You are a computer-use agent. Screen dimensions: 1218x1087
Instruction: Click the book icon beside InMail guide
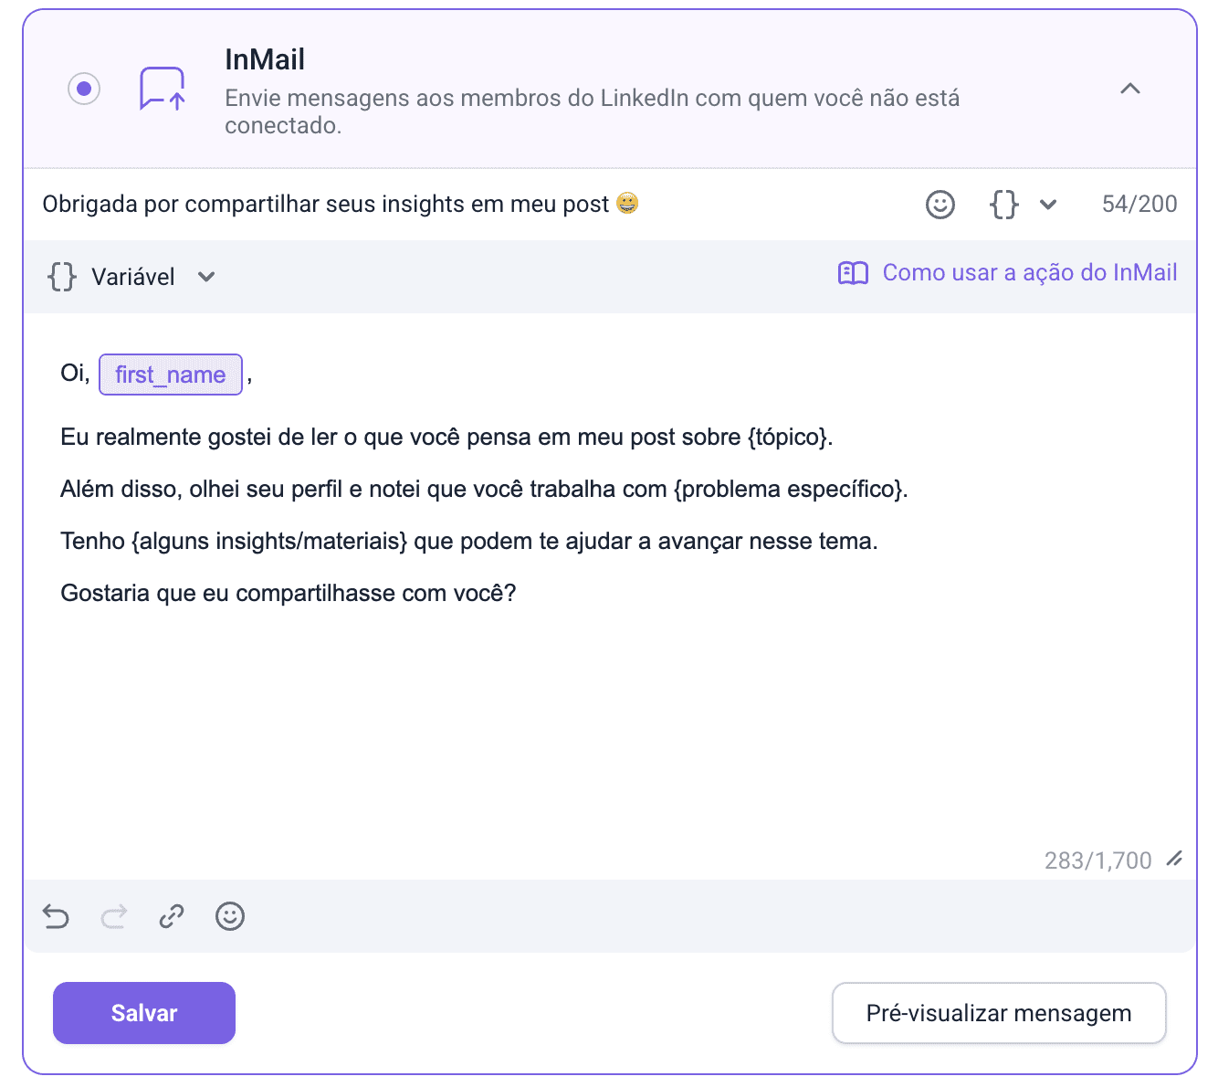[853, 273]
